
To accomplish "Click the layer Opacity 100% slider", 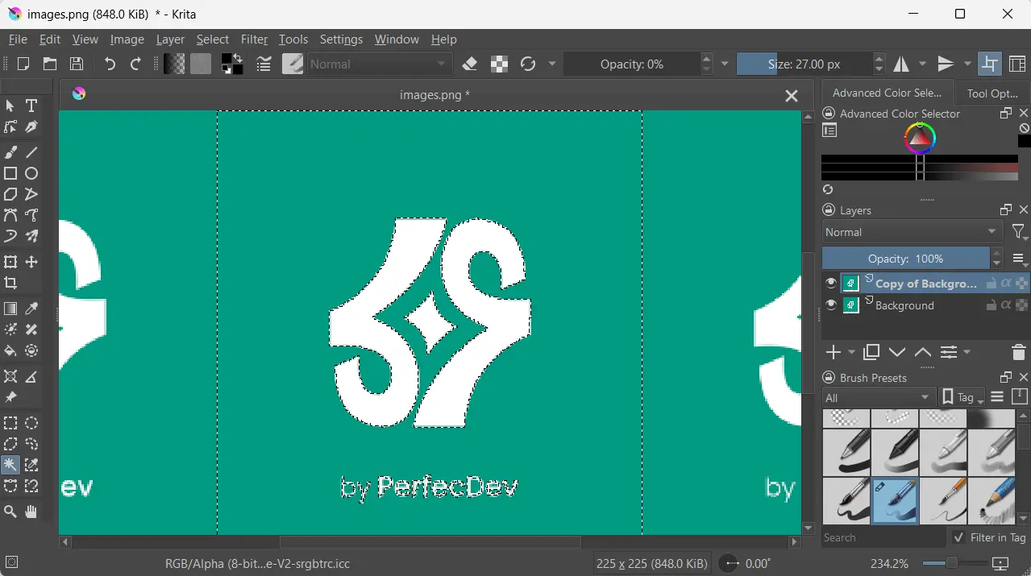I will tap(905, 259).
